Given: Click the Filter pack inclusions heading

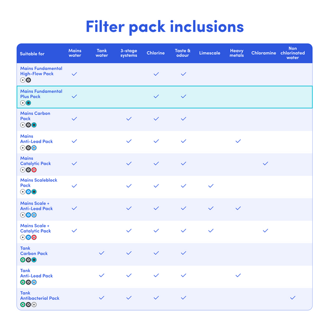Looking at the screenshot, I should [164, 27].
